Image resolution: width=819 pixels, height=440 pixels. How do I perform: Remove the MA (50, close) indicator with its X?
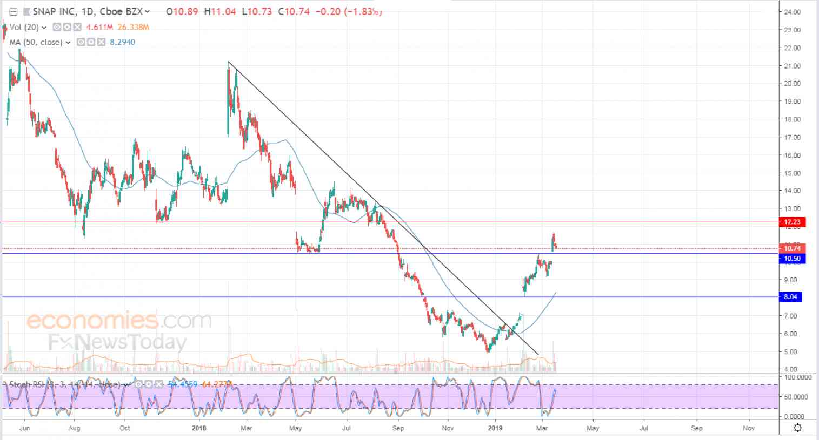click(101, 42)
